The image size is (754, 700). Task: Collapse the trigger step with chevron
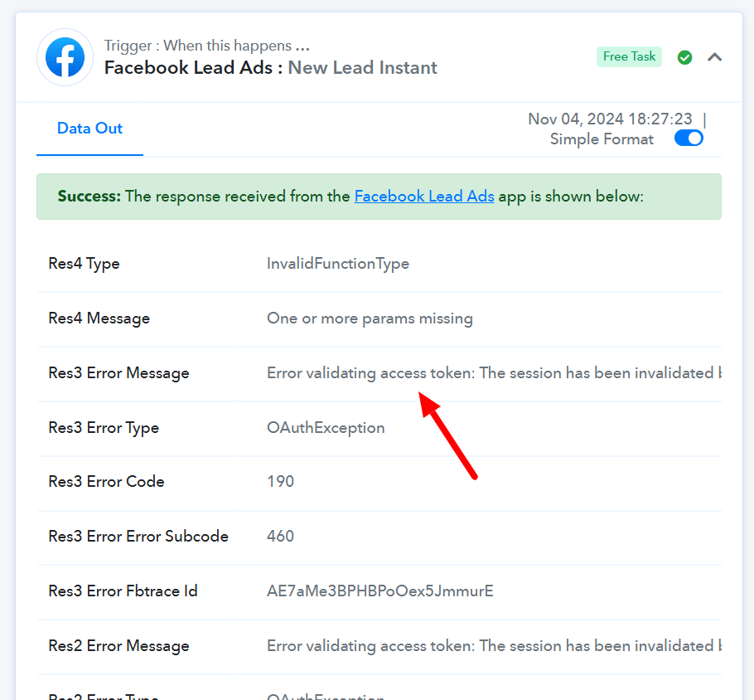coord(714,57)
